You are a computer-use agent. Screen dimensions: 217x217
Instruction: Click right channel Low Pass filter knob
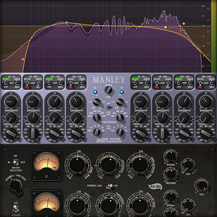(x=120, y=118)
